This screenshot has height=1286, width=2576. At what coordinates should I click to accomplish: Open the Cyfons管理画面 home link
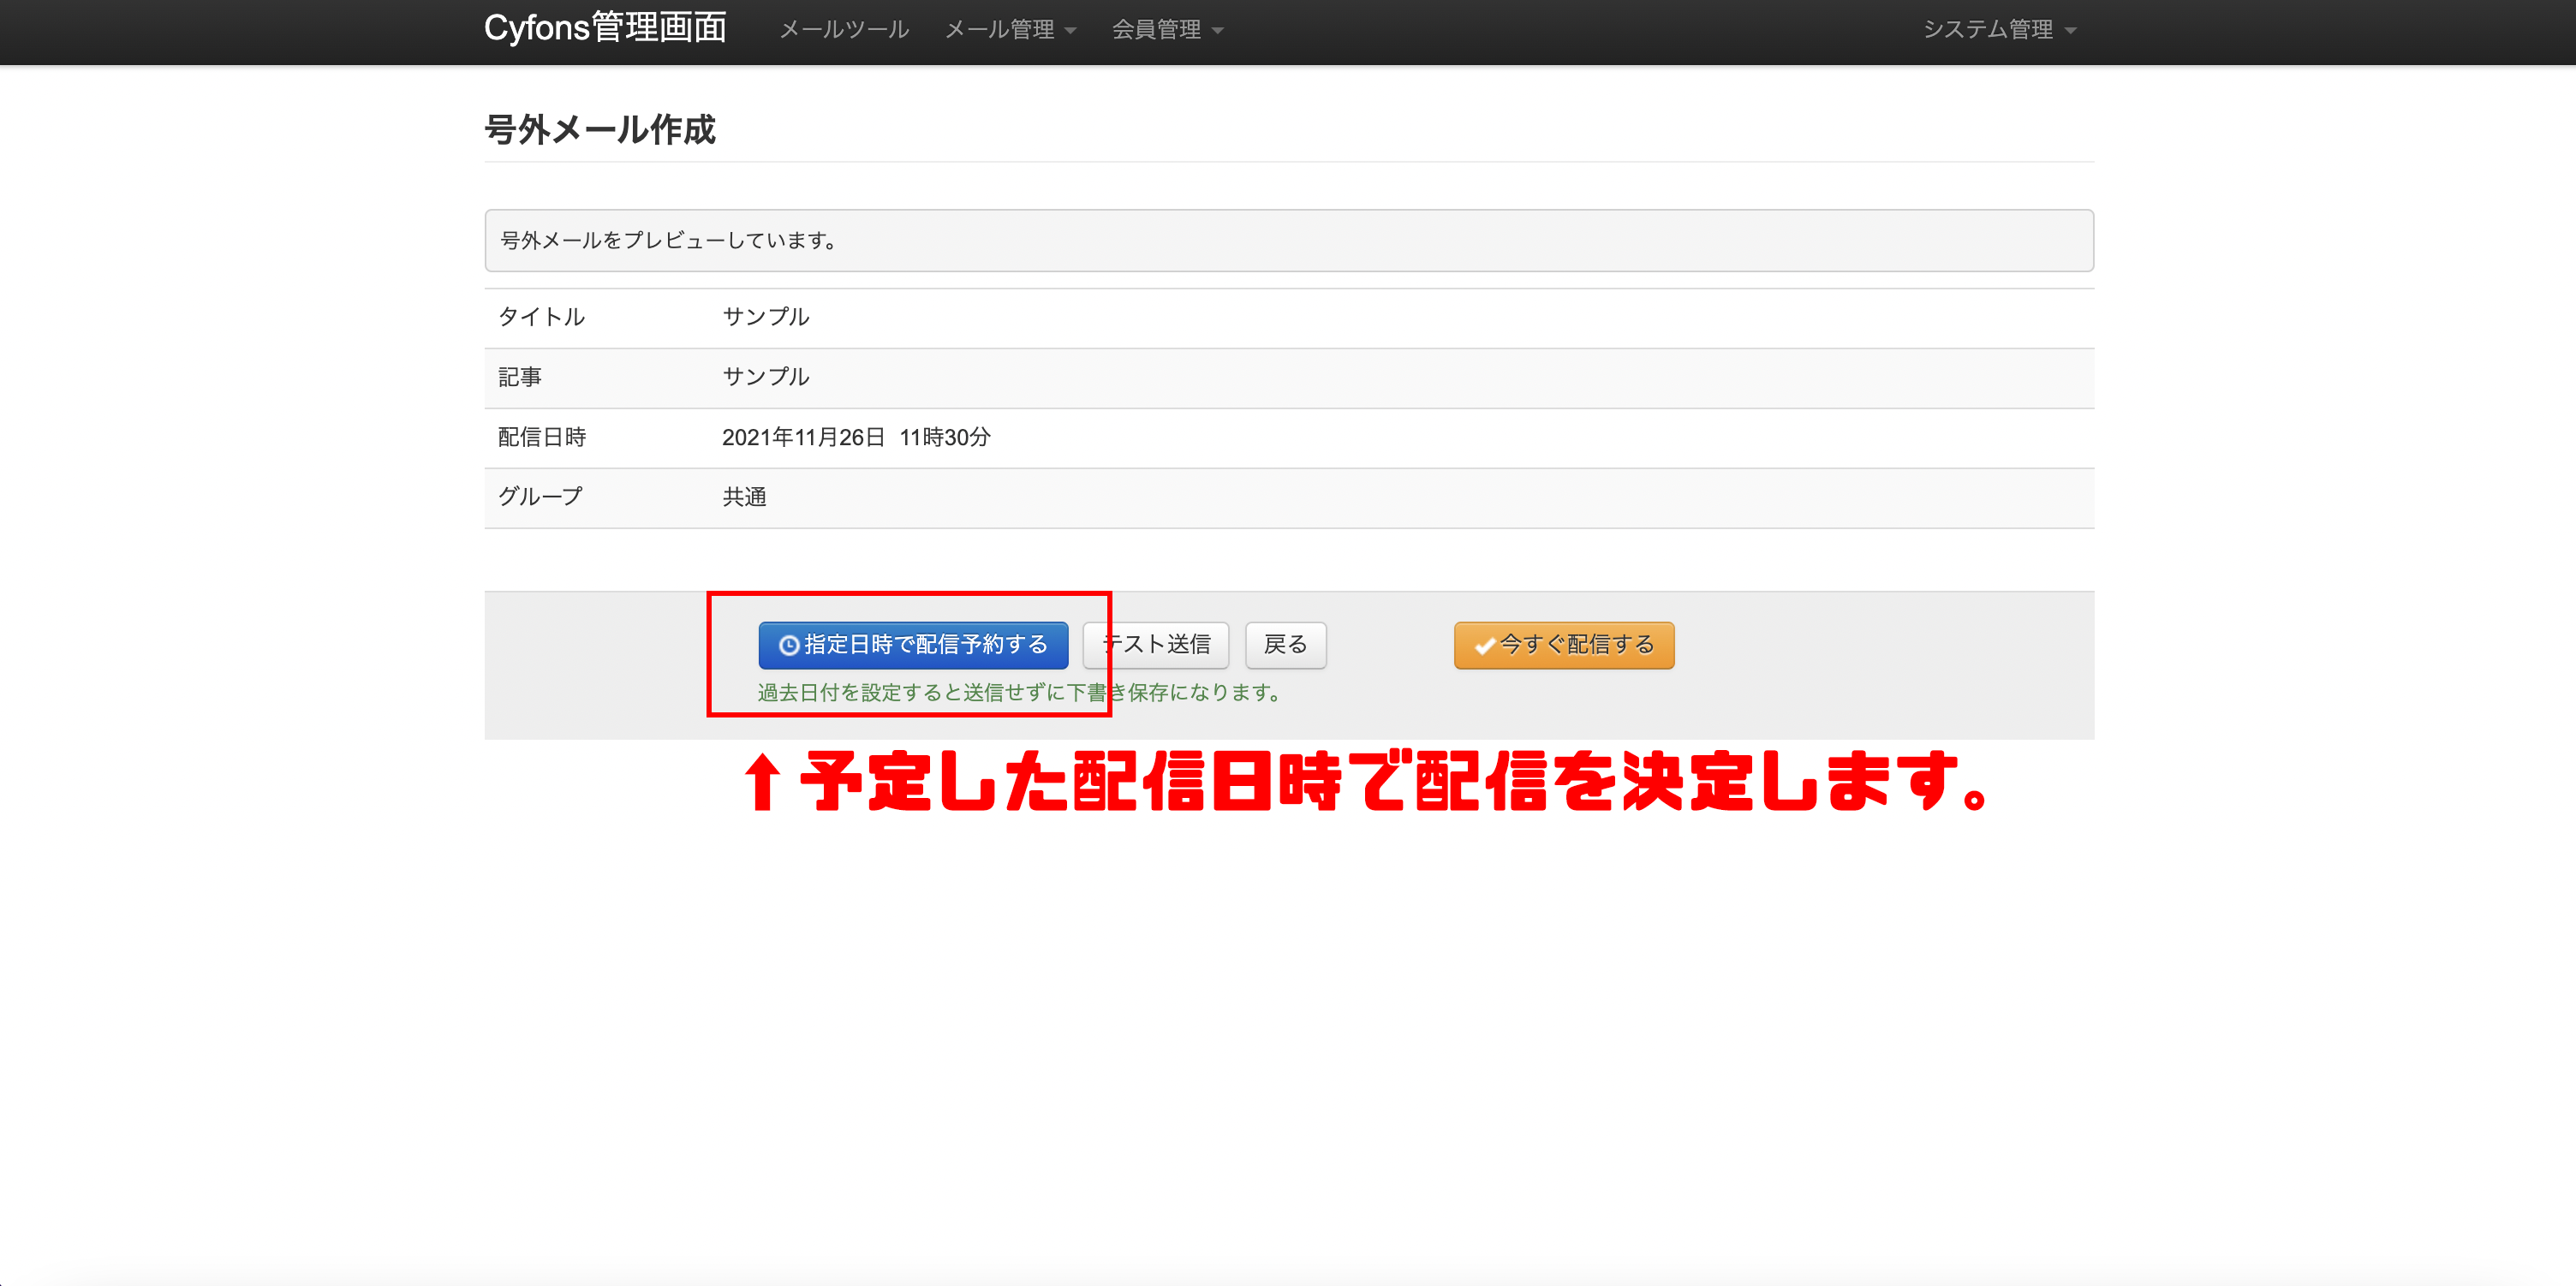pos(605,28)
